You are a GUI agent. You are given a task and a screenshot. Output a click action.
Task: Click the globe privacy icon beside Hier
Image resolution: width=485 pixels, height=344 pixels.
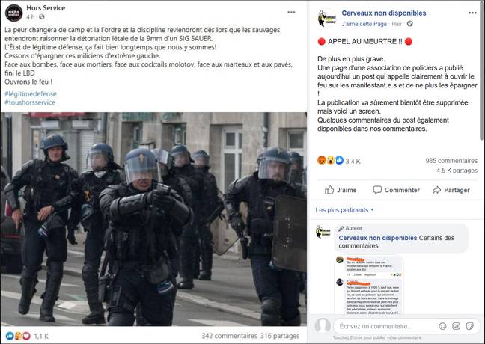click(x=410, y=24)
